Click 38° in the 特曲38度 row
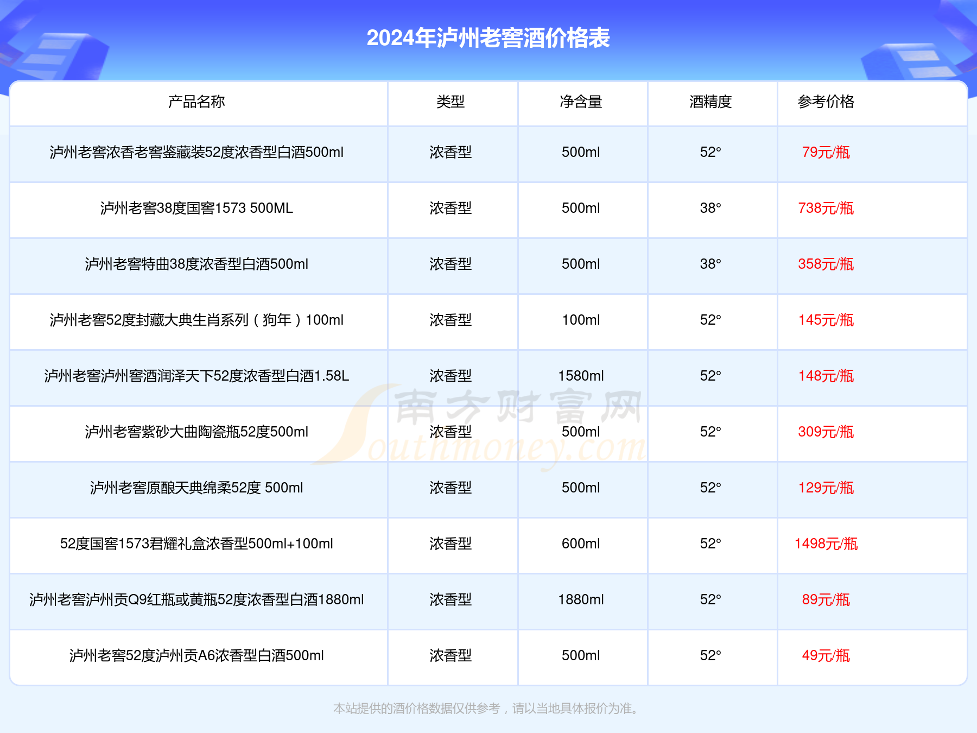 click(710, 264)
